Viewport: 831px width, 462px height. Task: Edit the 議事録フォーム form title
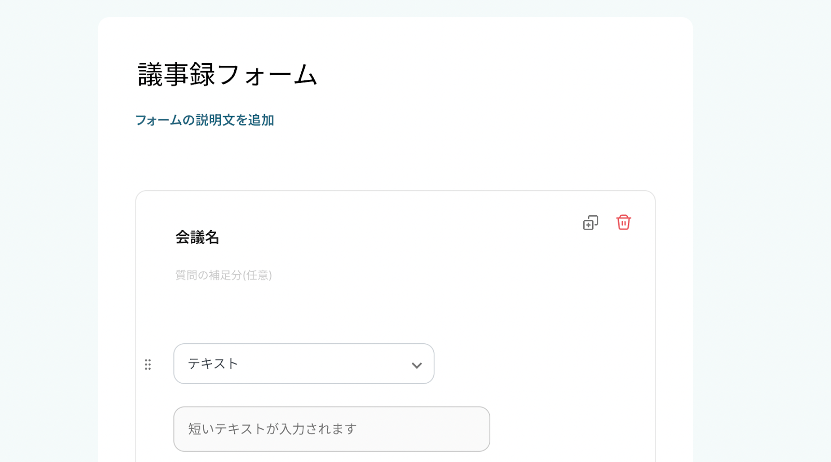coord(227,75)
